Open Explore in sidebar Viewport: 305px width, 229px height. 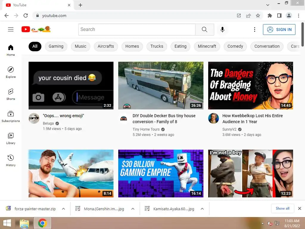click(11, 72)
